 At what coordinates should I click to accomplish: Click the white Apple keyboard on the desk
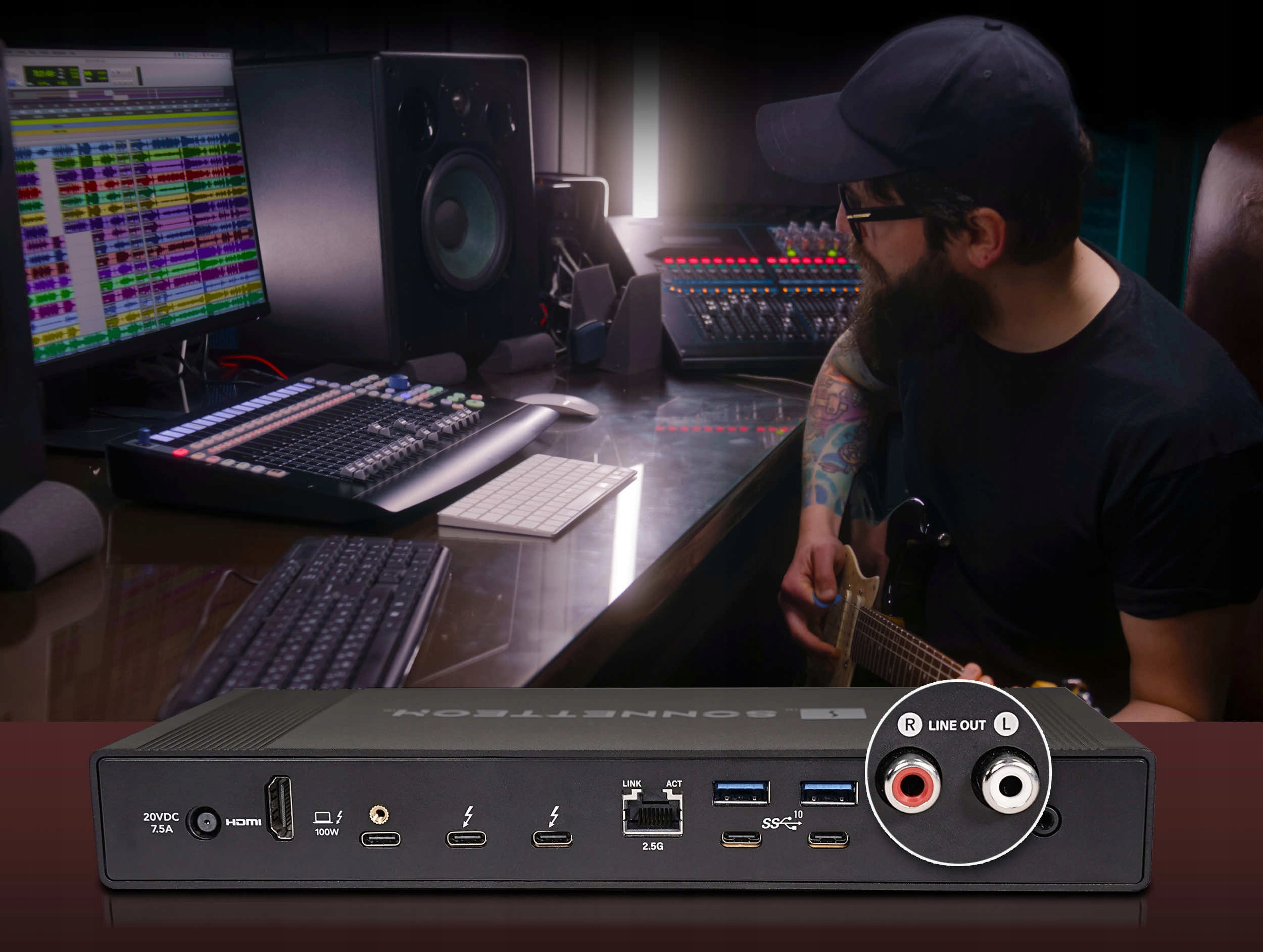(x=536, y=495)
